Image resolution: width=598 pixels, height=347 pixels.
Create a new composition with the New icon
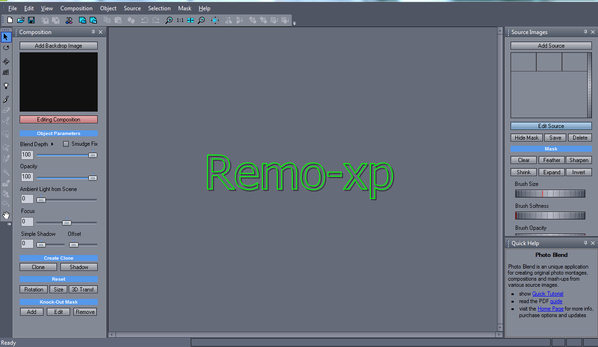tap(10, 20)
